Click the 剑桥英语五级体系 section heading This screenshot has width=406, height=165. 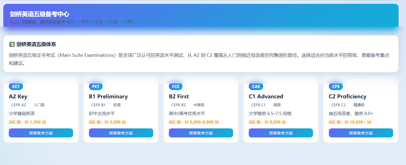point(36,44)
